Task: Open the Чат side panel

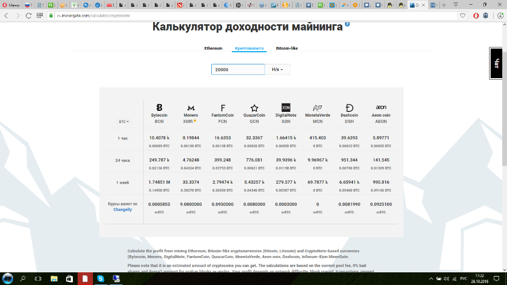Action: (496, 63)
